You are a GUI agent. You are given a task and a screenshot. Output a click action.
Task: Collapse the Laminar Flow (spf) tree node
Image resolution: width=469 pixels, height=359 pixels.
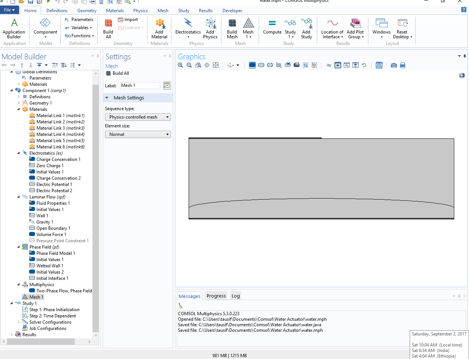point(18,197)
